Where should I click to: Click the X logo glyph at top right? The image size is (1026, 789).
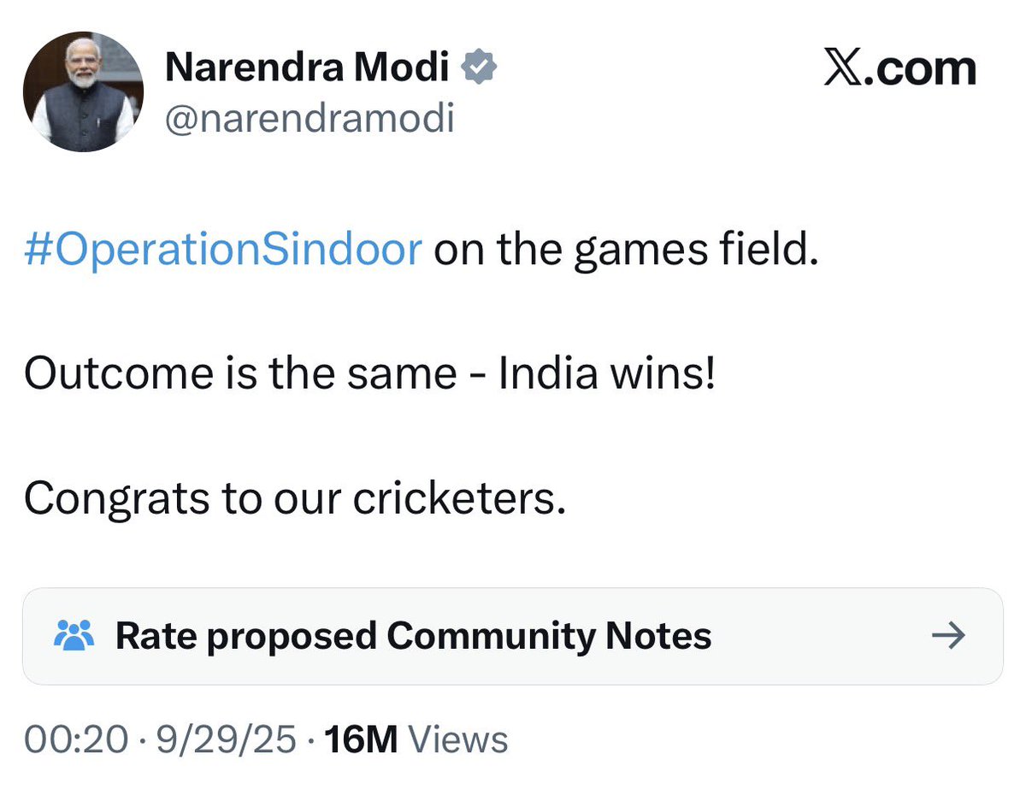click(x=846, y=68)
